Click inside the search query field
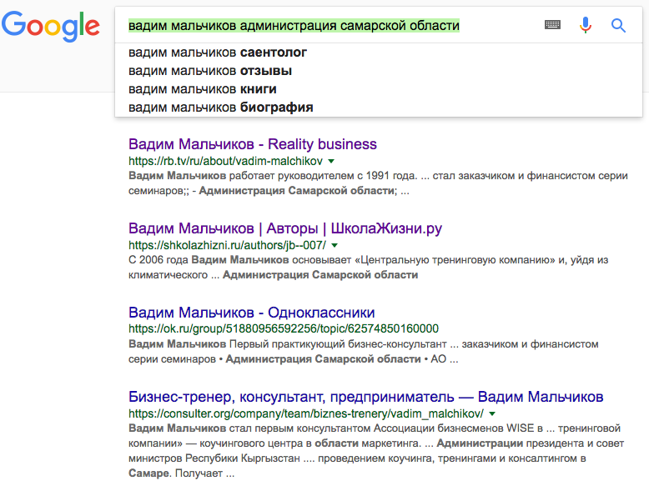 [x=334, y=26]
